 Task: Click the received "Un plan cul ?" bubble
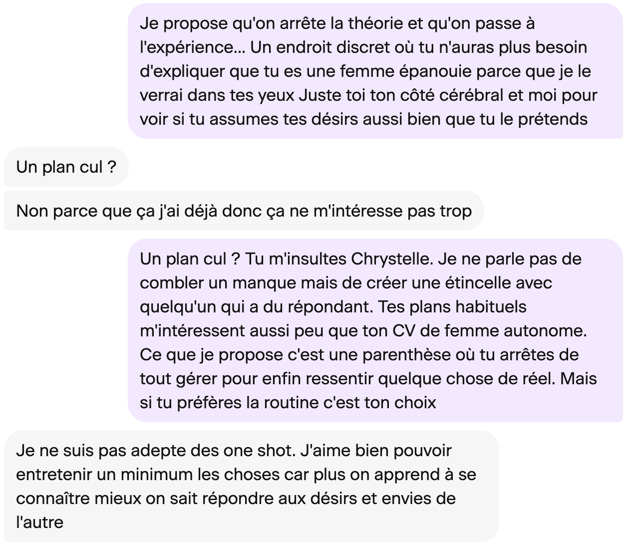click(66, 167)
